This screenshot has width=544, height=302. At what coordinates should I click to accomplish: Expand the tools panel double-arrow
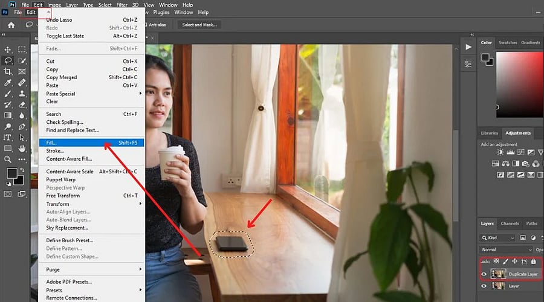[x=4, y=34]
